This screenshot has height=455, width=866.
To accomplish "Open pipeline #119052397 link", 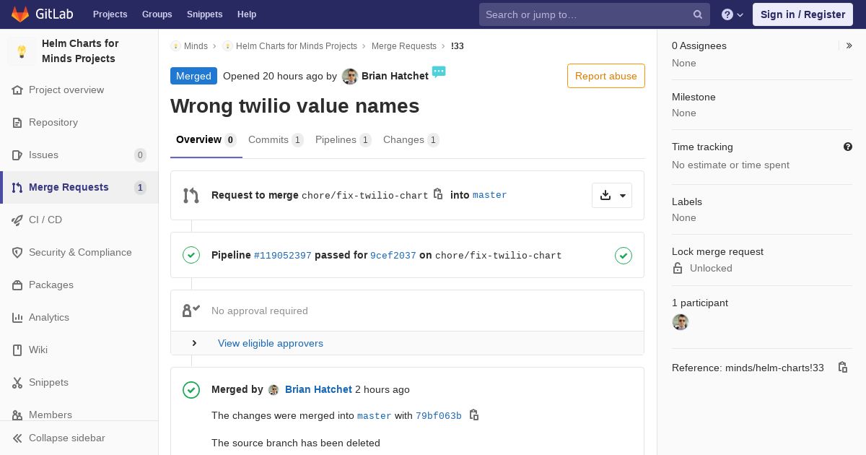I will [282, 255].
